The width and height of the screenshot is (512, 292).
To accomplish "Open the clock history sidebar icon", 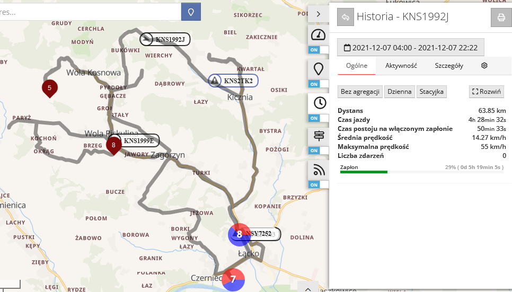I will (x=318, y=103).
